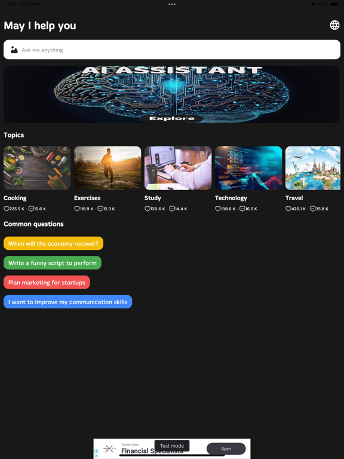Tap the ad info icon on banner
Viewport: 344px width, 459px height.
pyautogui.click(x=96, y=451)
